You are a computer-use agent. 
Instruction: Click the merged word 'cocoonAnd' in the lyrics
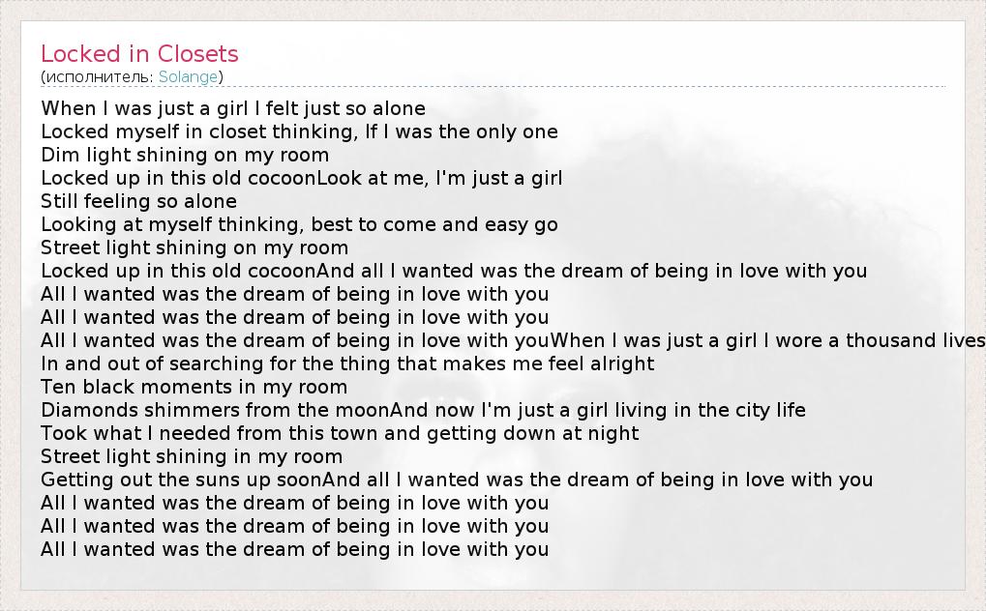[x=292, y=271]
